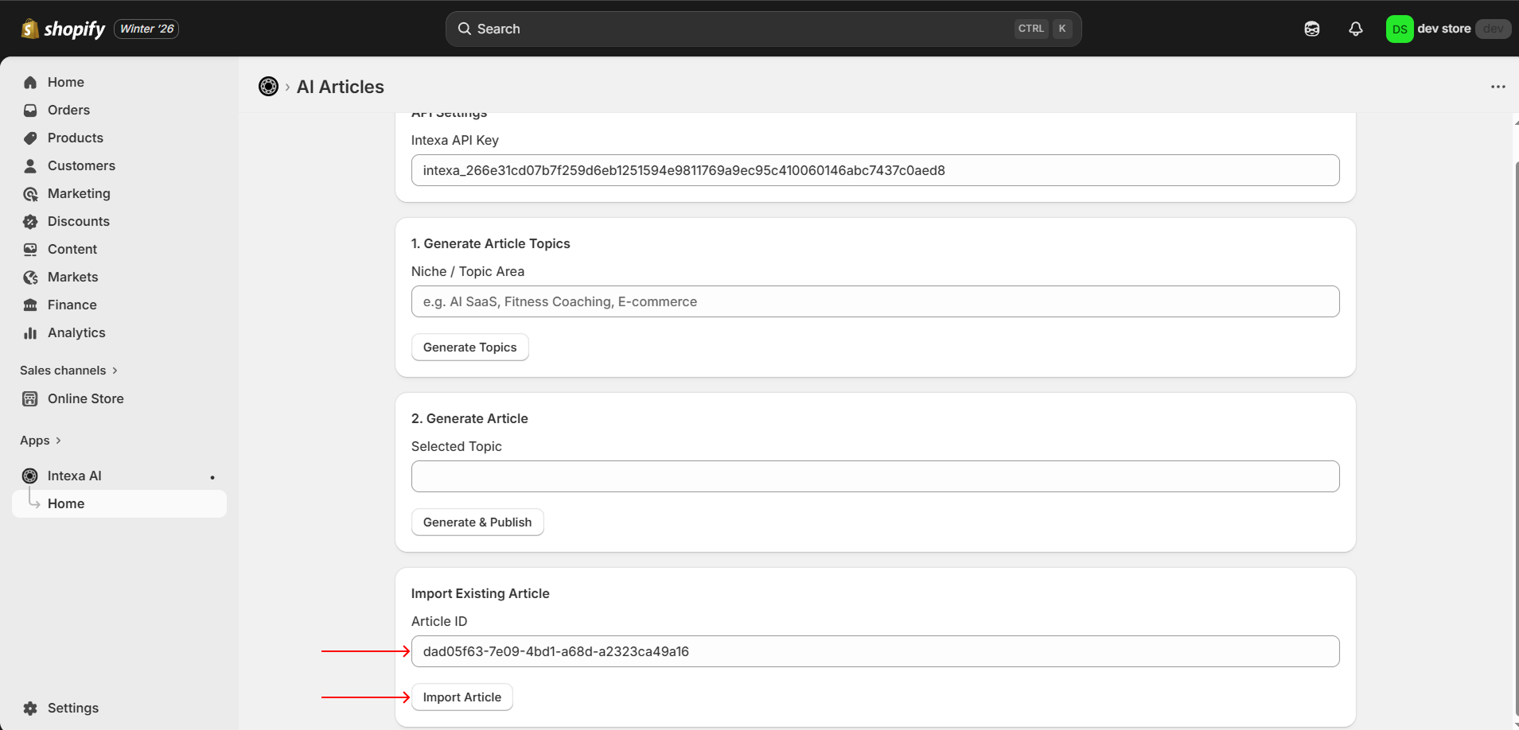Click the Import Article button
Image resolution: width=1519 pixels, height=730 pixels.
point(462,697)
